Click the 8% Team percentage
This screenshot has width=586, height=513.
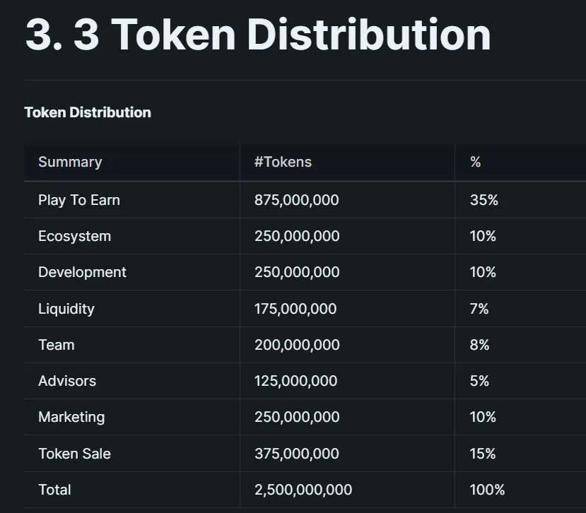click(479, 345)
